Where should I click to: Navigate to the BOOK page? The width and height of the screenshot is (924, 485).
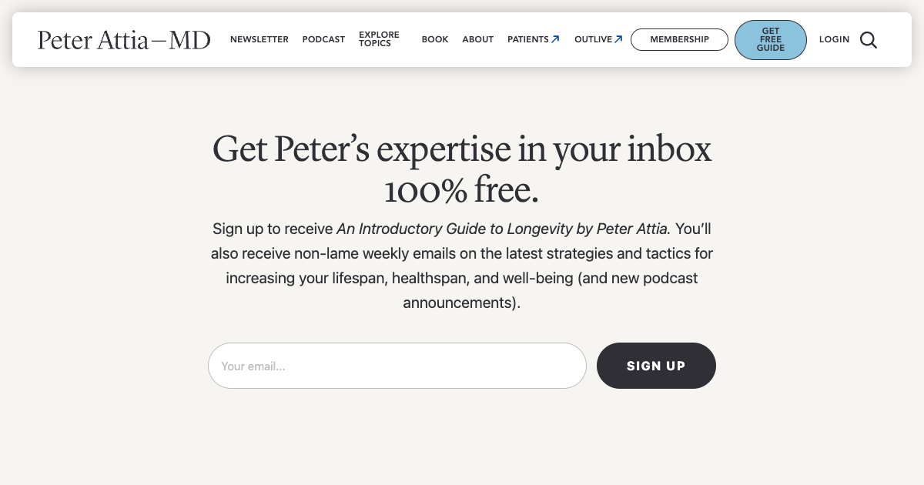pyautogui.click(x=435, y=39)
